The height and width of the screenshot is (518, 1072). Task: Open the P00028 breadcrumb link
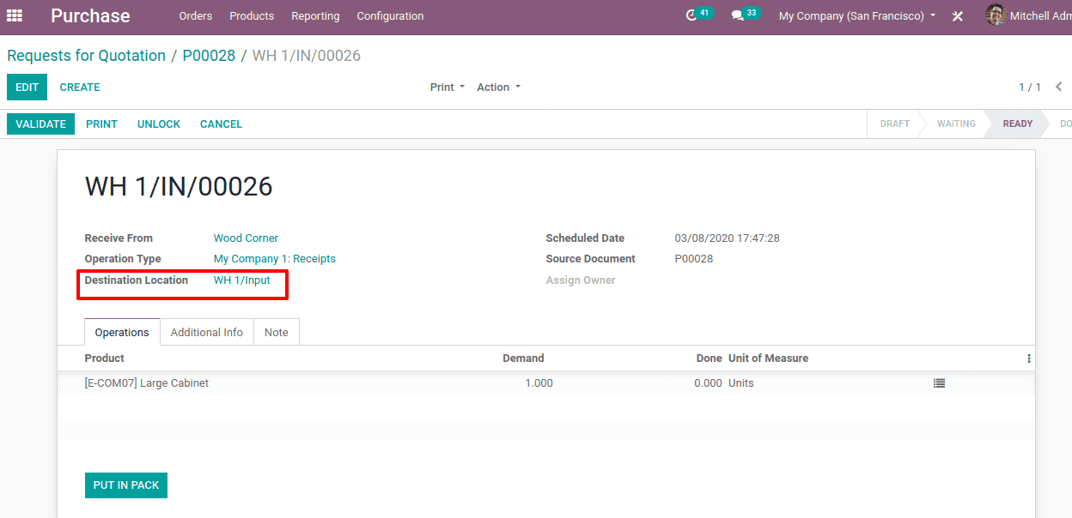[209, 56]
